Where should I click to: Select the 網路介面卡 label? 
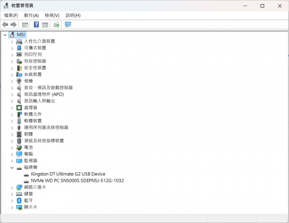(35, 187)
